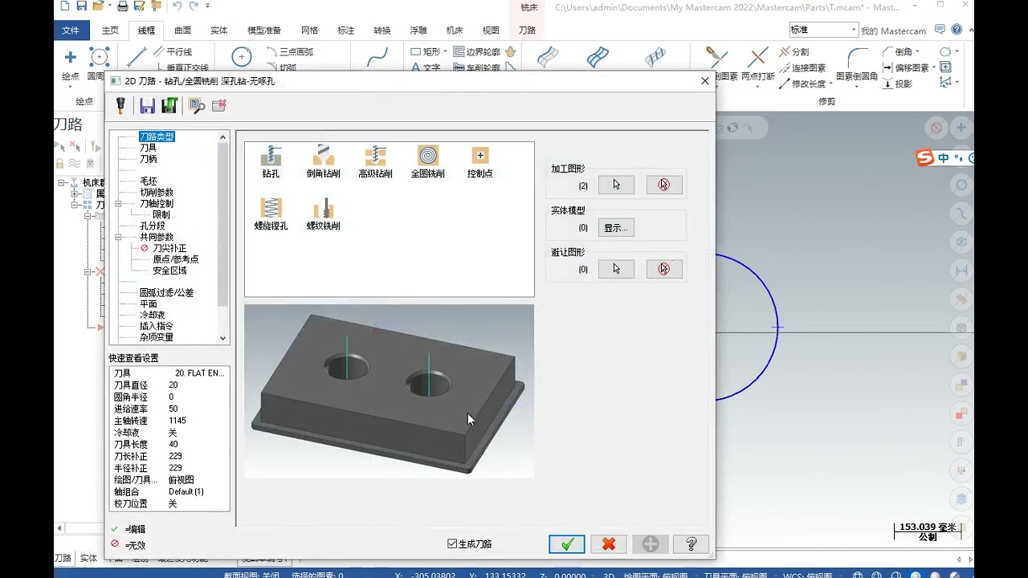Select avoidance geometry arrow under 避让图形

coord(616,269)
